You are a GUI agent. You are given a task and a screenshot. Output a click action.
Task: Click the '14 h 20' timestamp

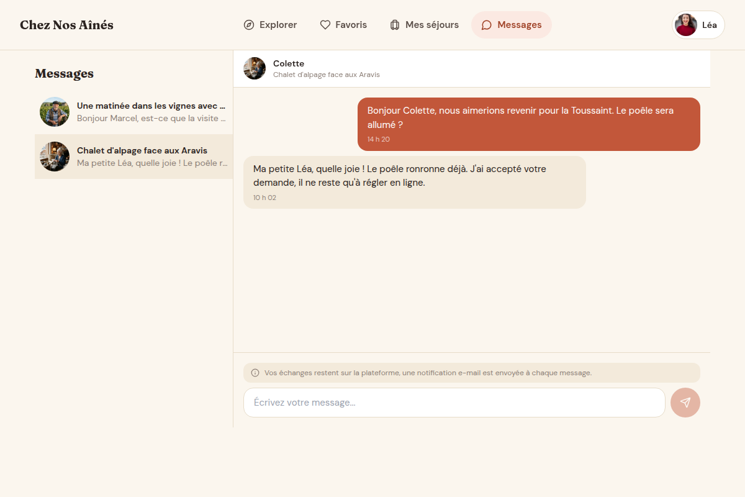pos(379,139)
